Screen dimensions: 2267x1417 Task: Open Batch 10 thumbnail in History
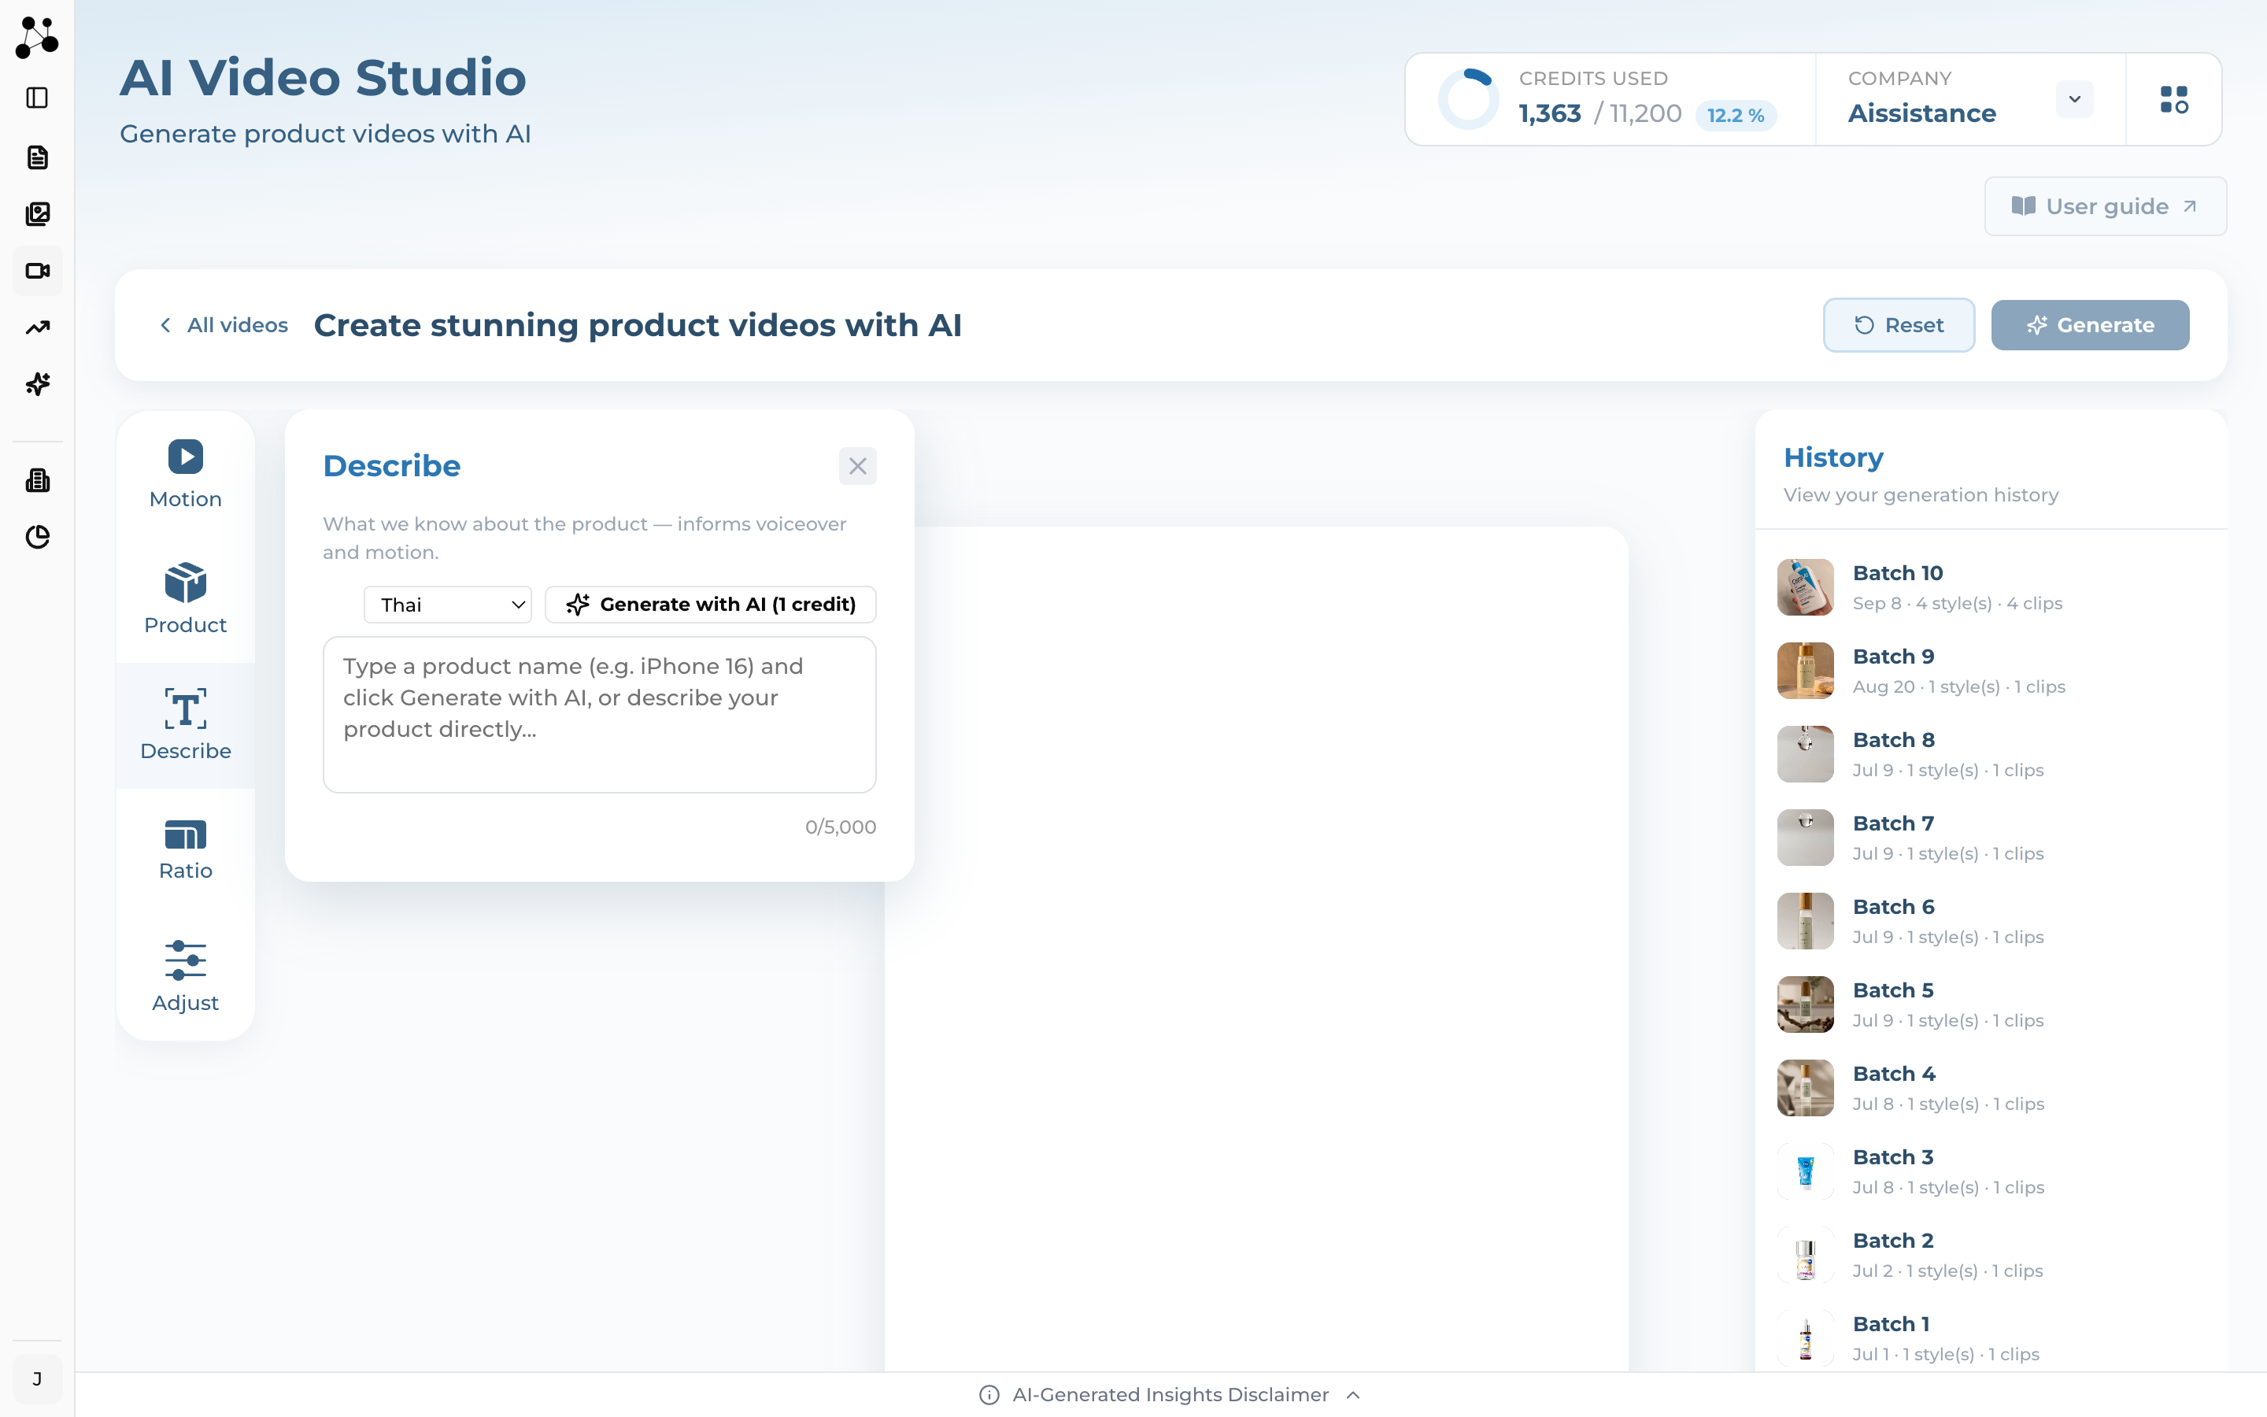(1805, 587)
